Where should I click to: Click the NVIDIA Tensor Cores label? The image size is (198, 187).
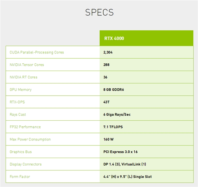click(27, 65)
